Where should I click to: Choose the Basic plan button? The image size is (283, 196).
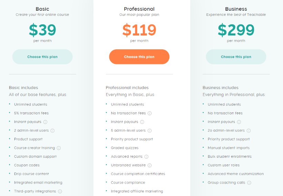pos(42,57)
